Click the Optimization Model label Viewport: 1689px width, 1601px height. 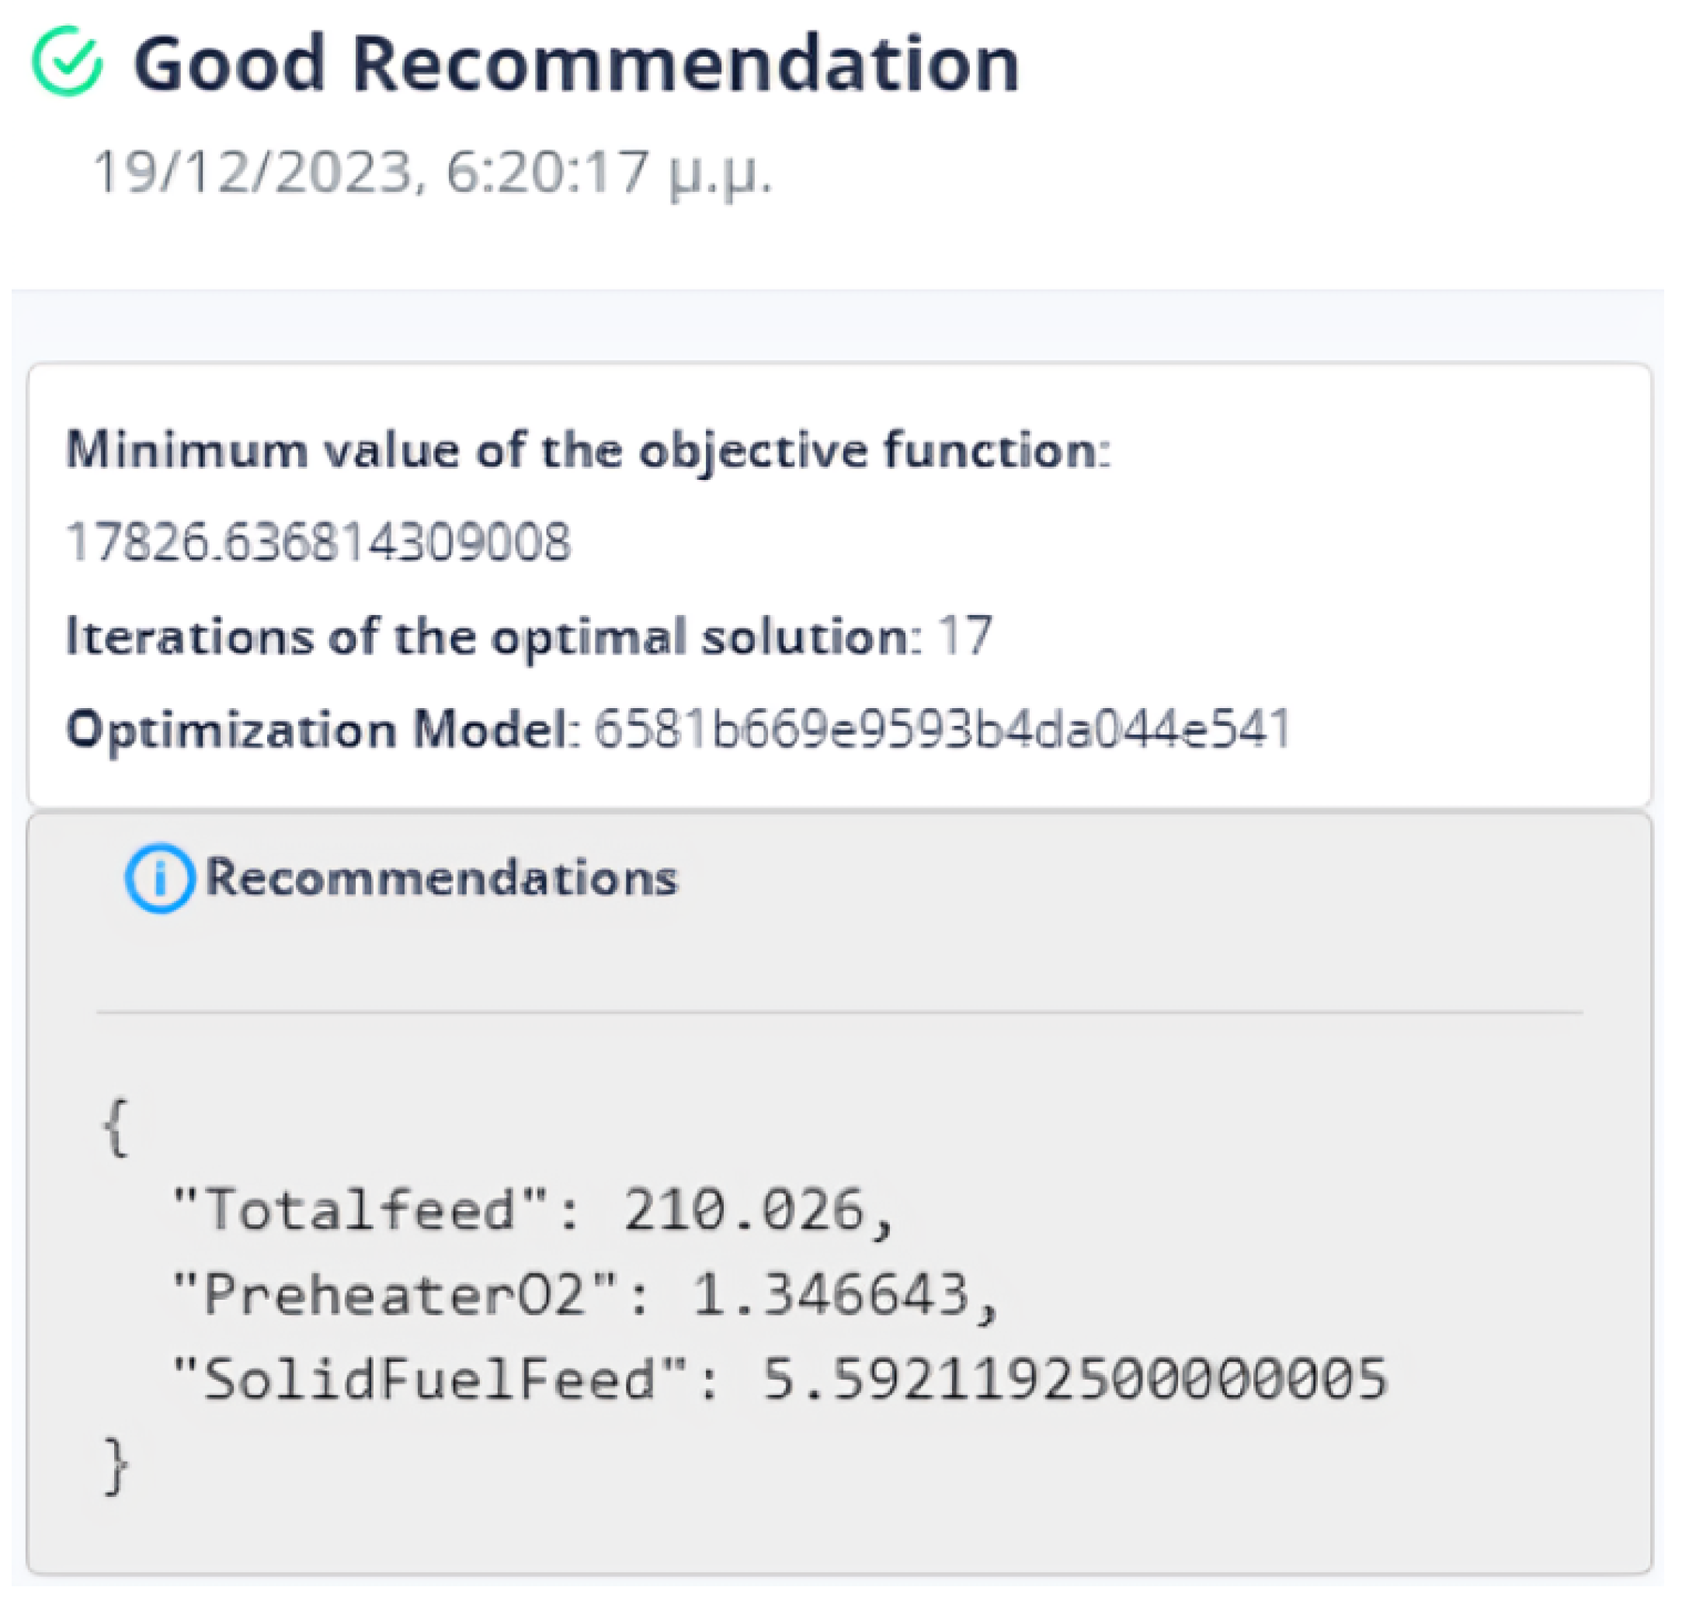point(322,730)
